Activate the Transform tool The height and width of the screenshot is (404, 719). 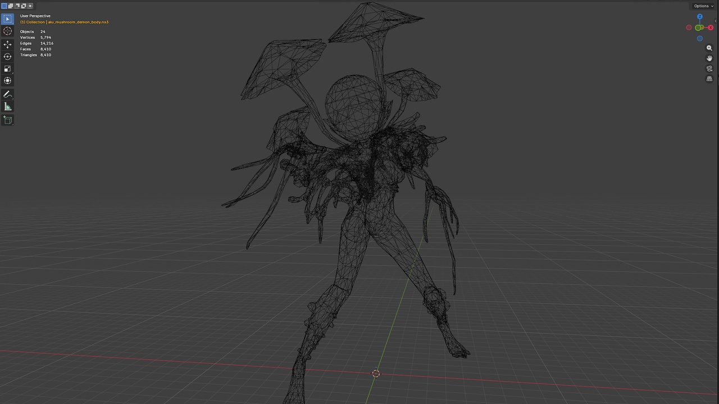[7, 81]
